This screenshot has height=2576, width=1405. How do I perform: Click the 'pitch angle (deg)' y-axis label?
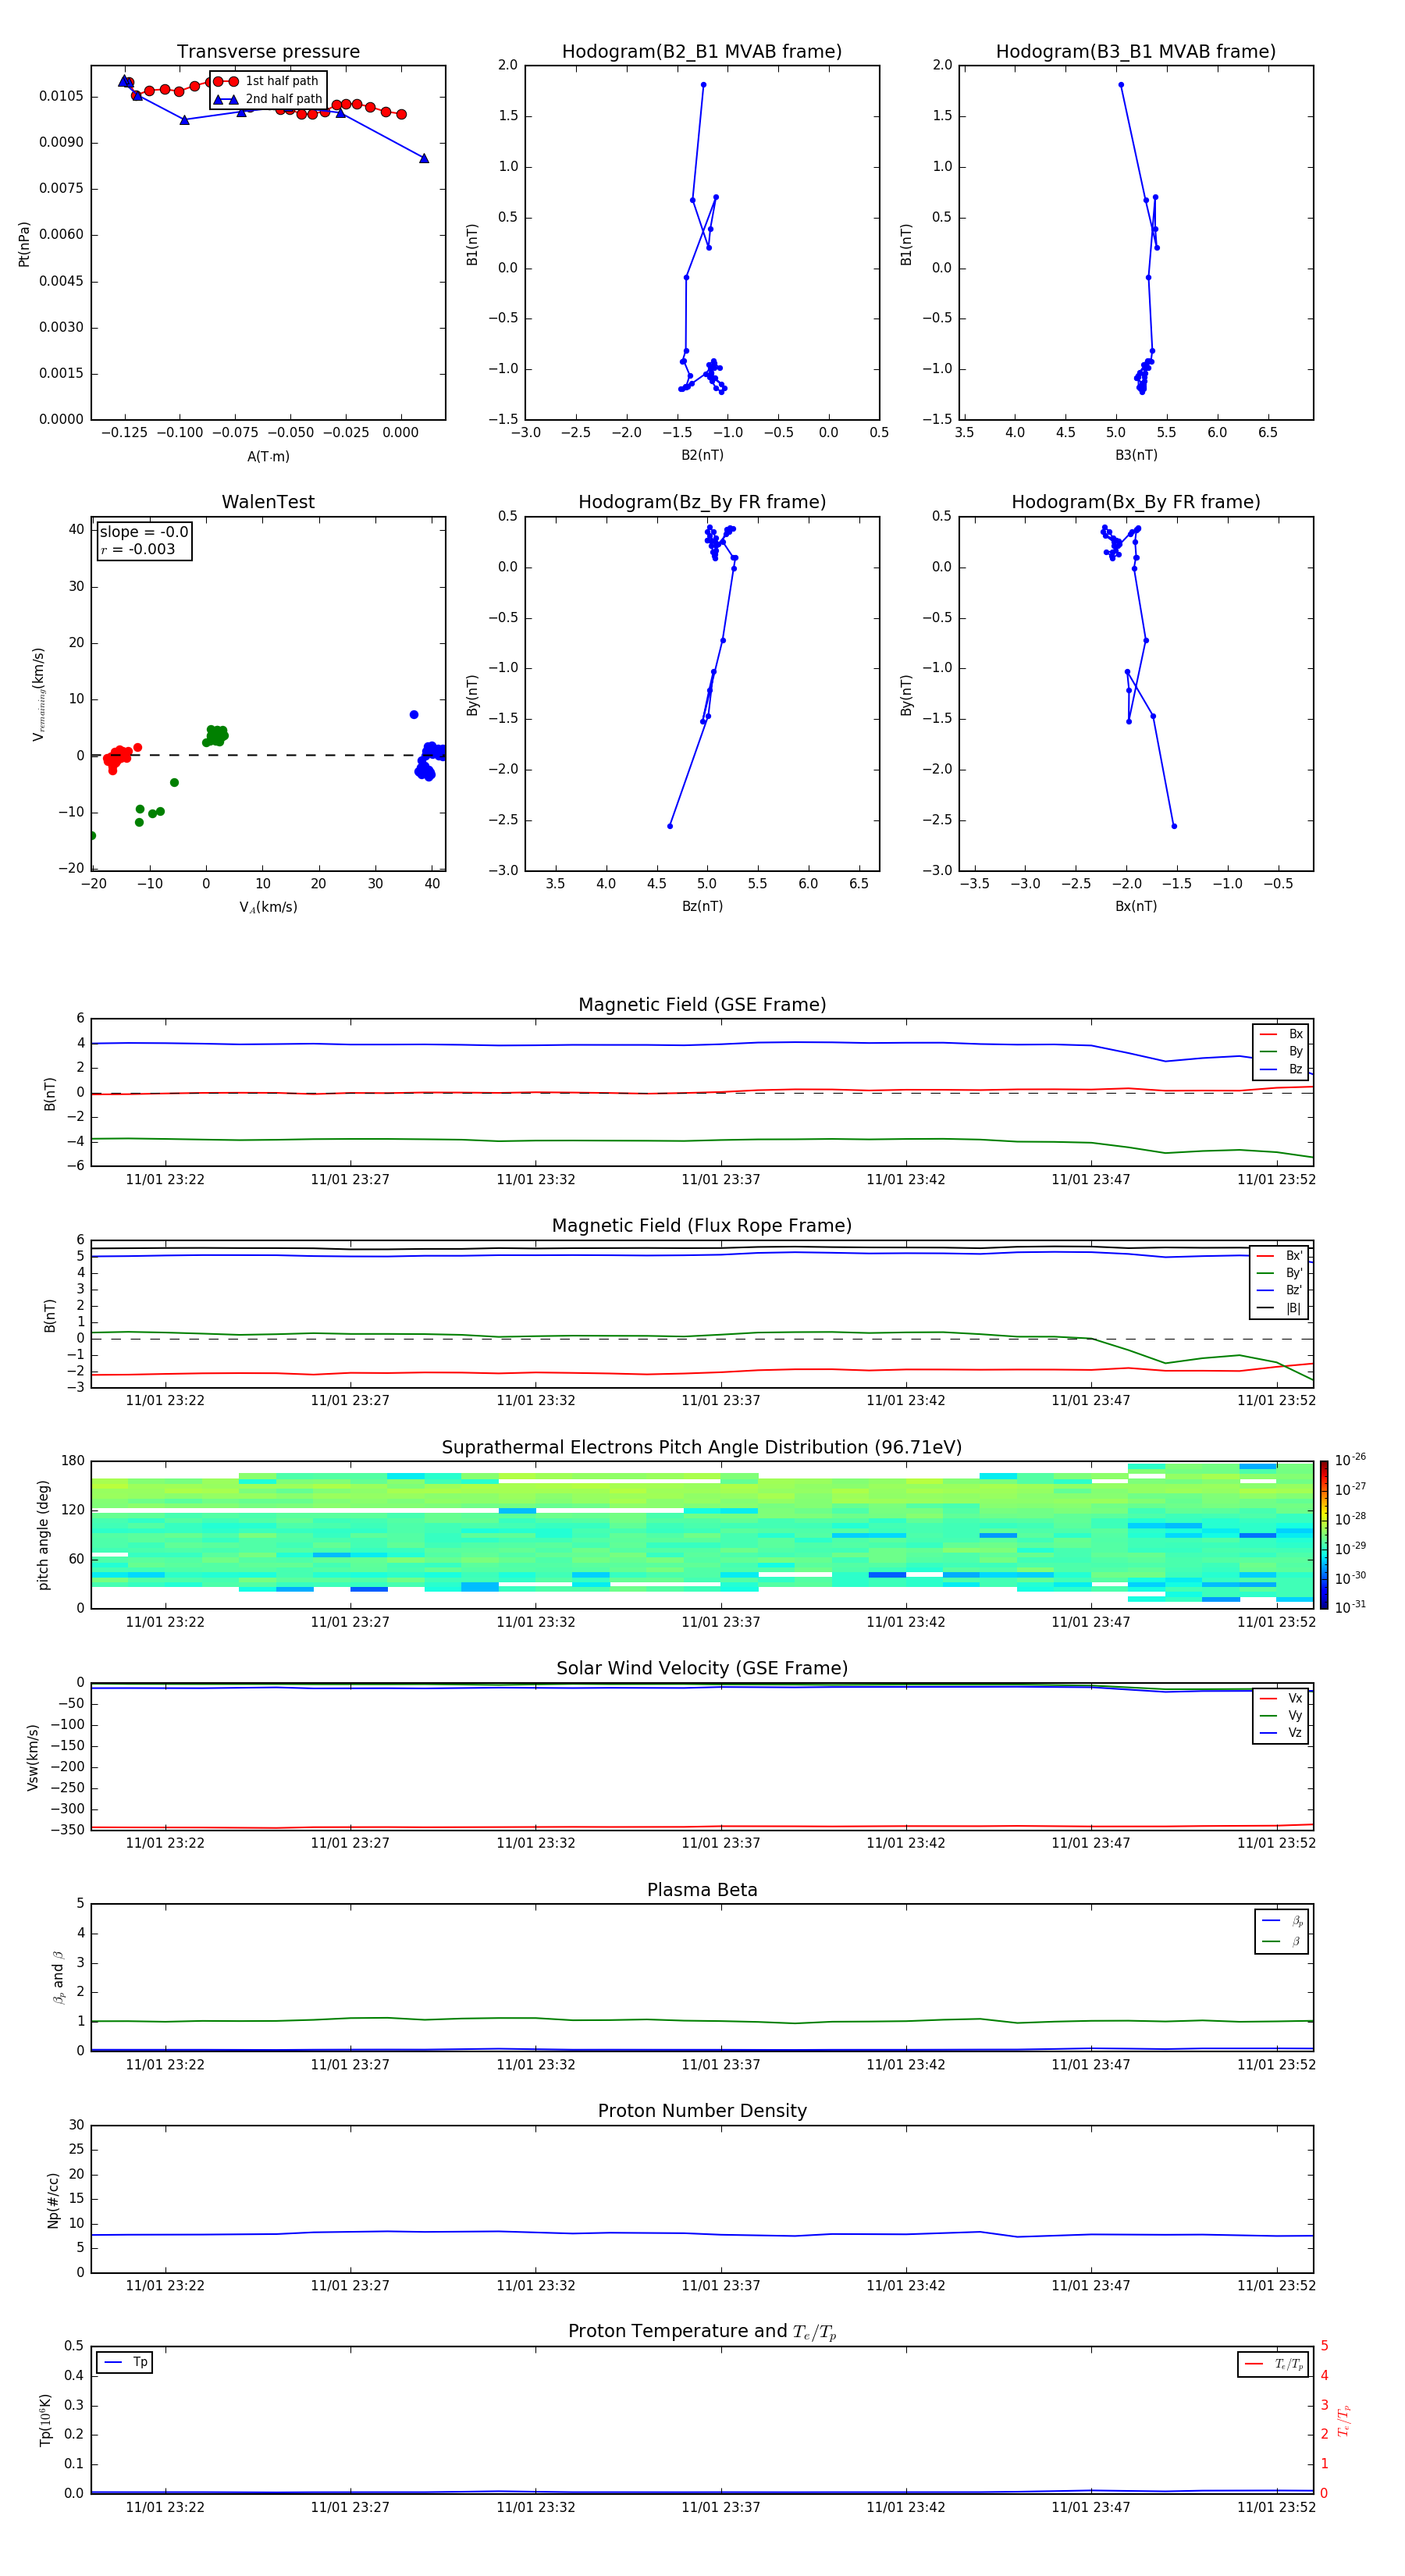click(x=43, y=1535)
